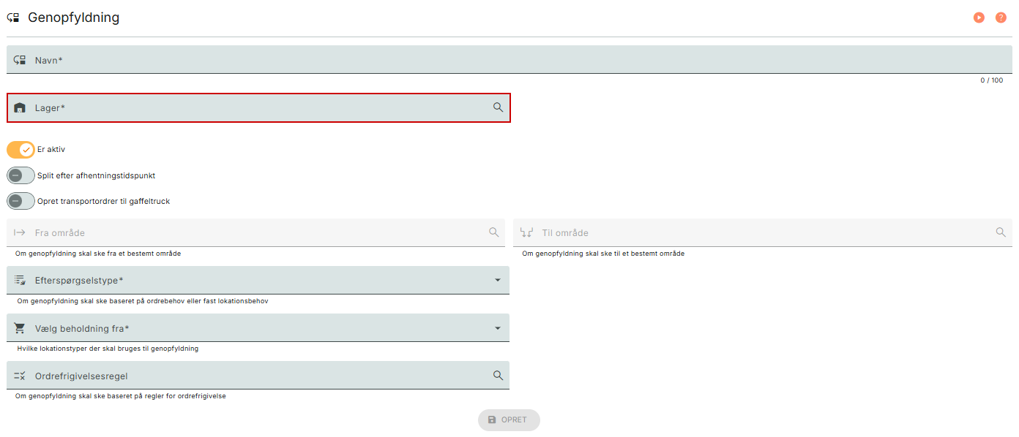Image resolution: width=1019 pixels, height=437 pixels.
Task: Click the cart icon in Vælg beholdning fra
Action: [20, 328]
